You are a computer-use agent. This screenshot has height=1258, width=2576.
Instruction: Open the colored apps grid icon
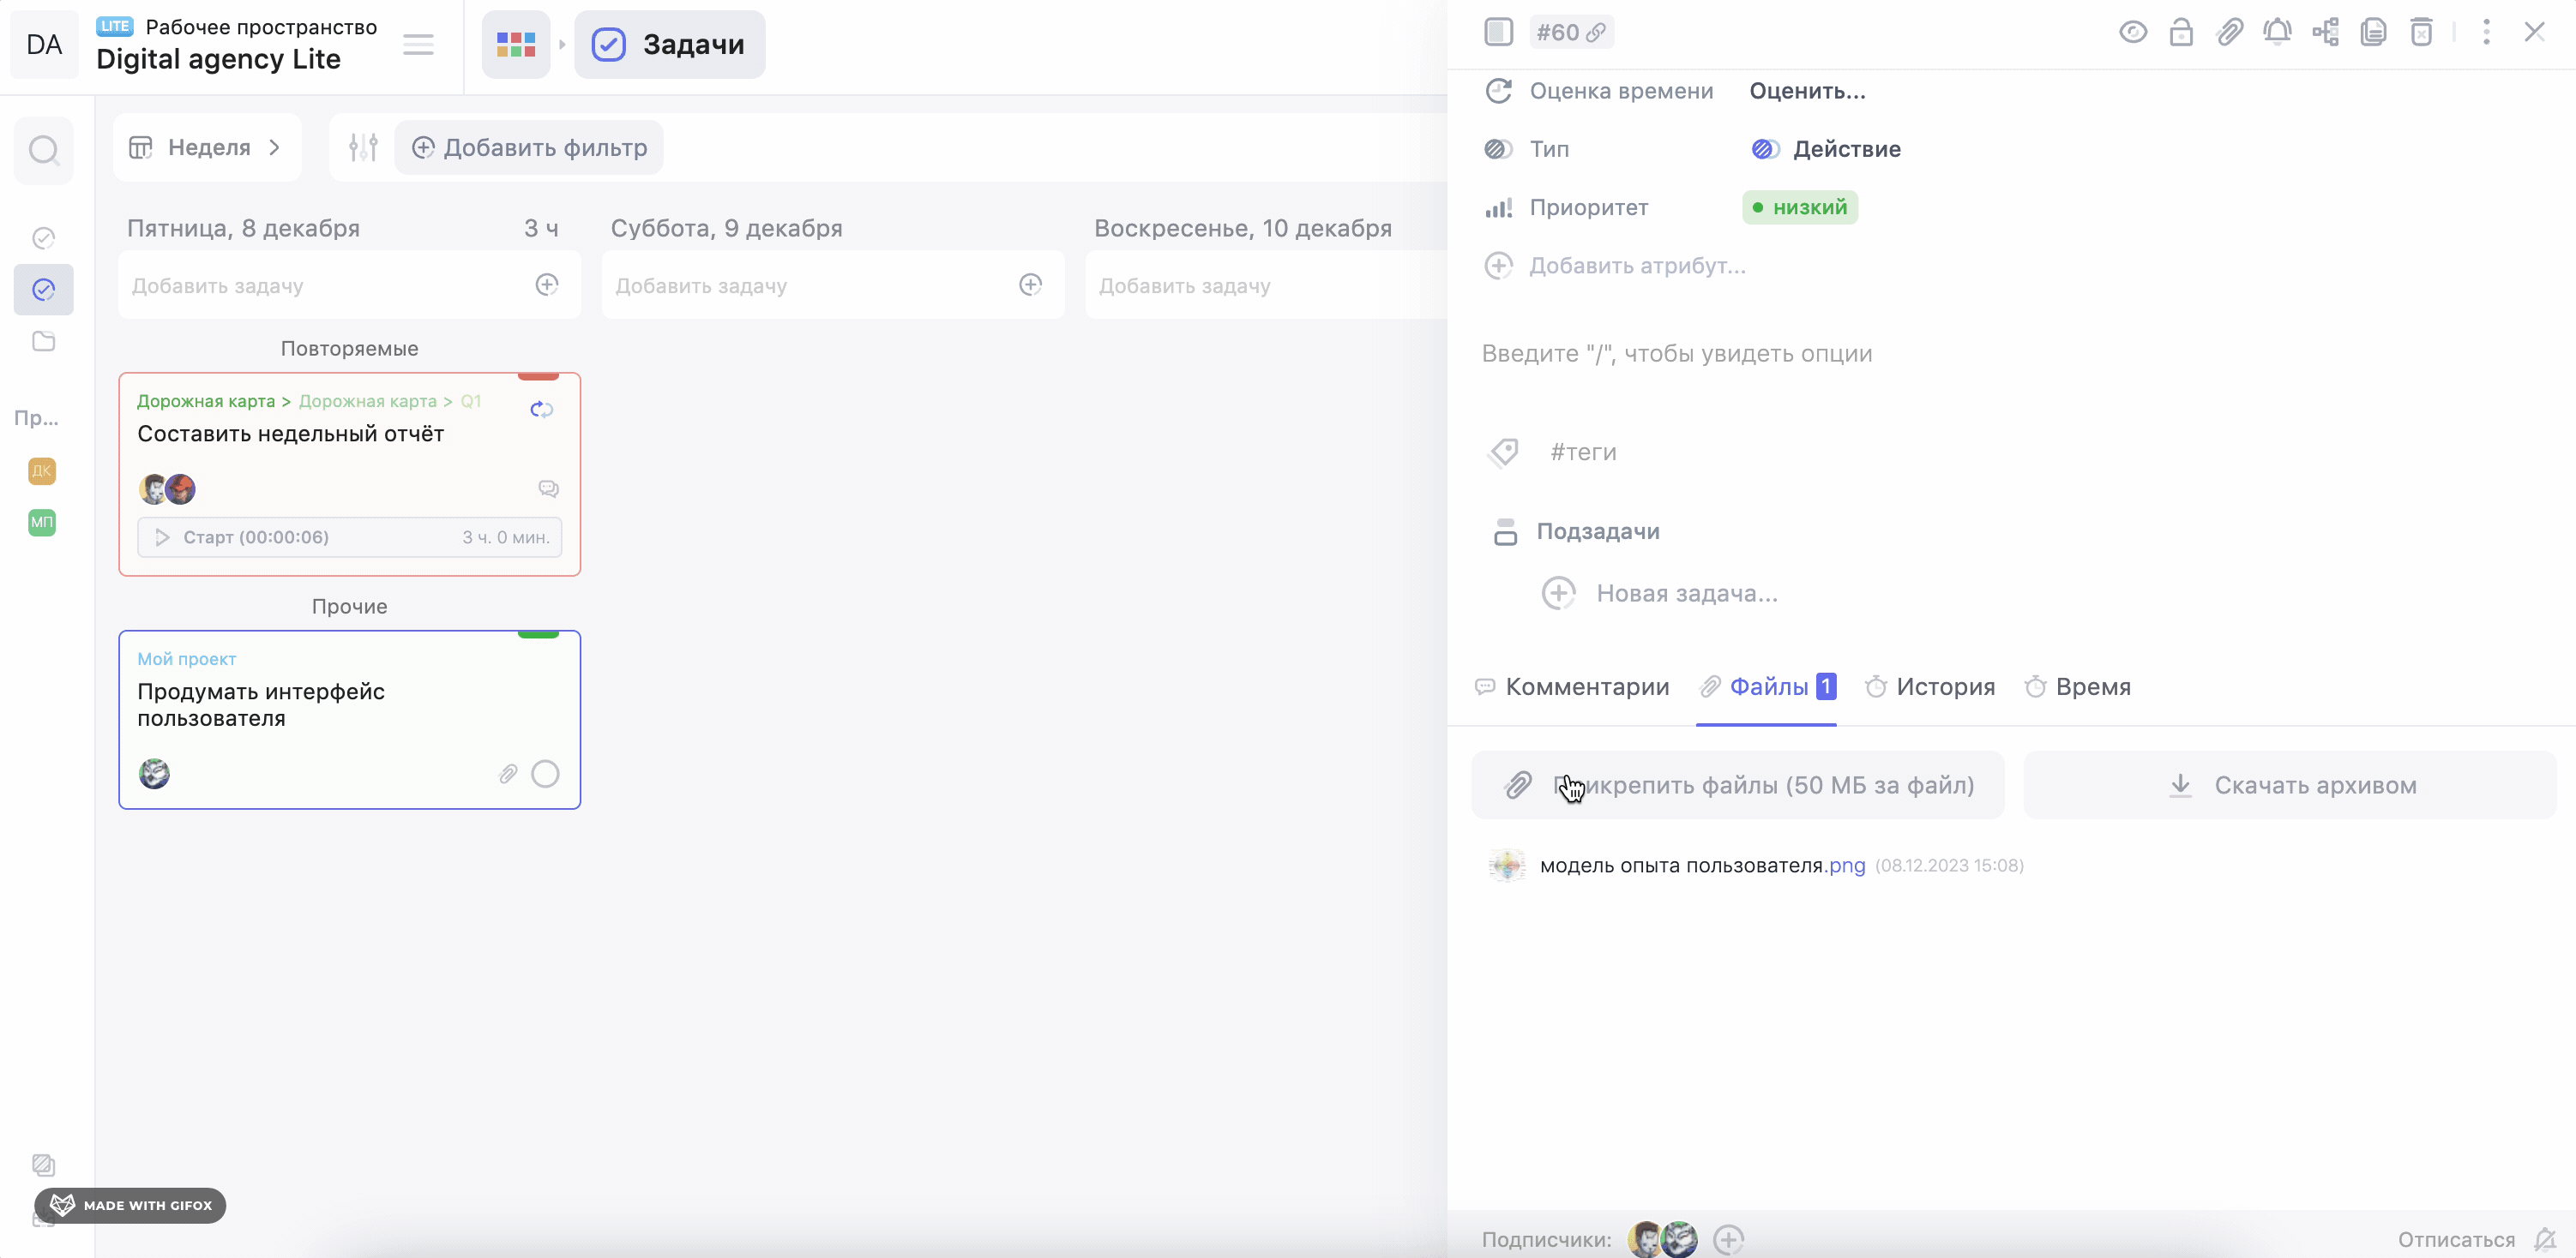[x=516, y=44]
